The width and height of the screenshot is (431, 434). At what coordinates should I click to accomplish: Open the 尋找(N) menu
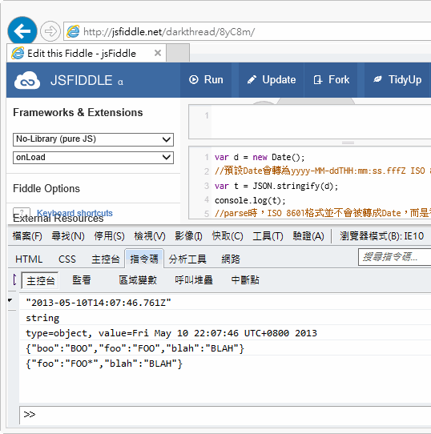point(68,236)
